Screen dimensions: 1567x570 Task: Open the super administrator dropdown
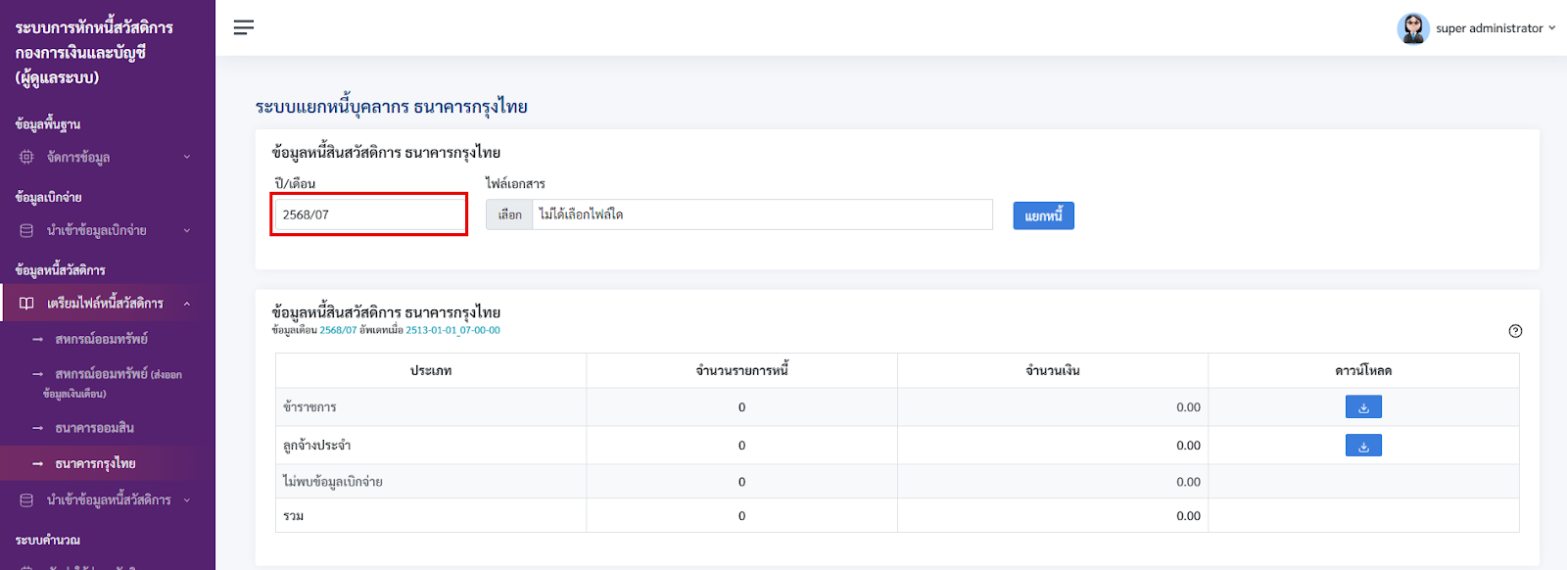[1551, 28]
